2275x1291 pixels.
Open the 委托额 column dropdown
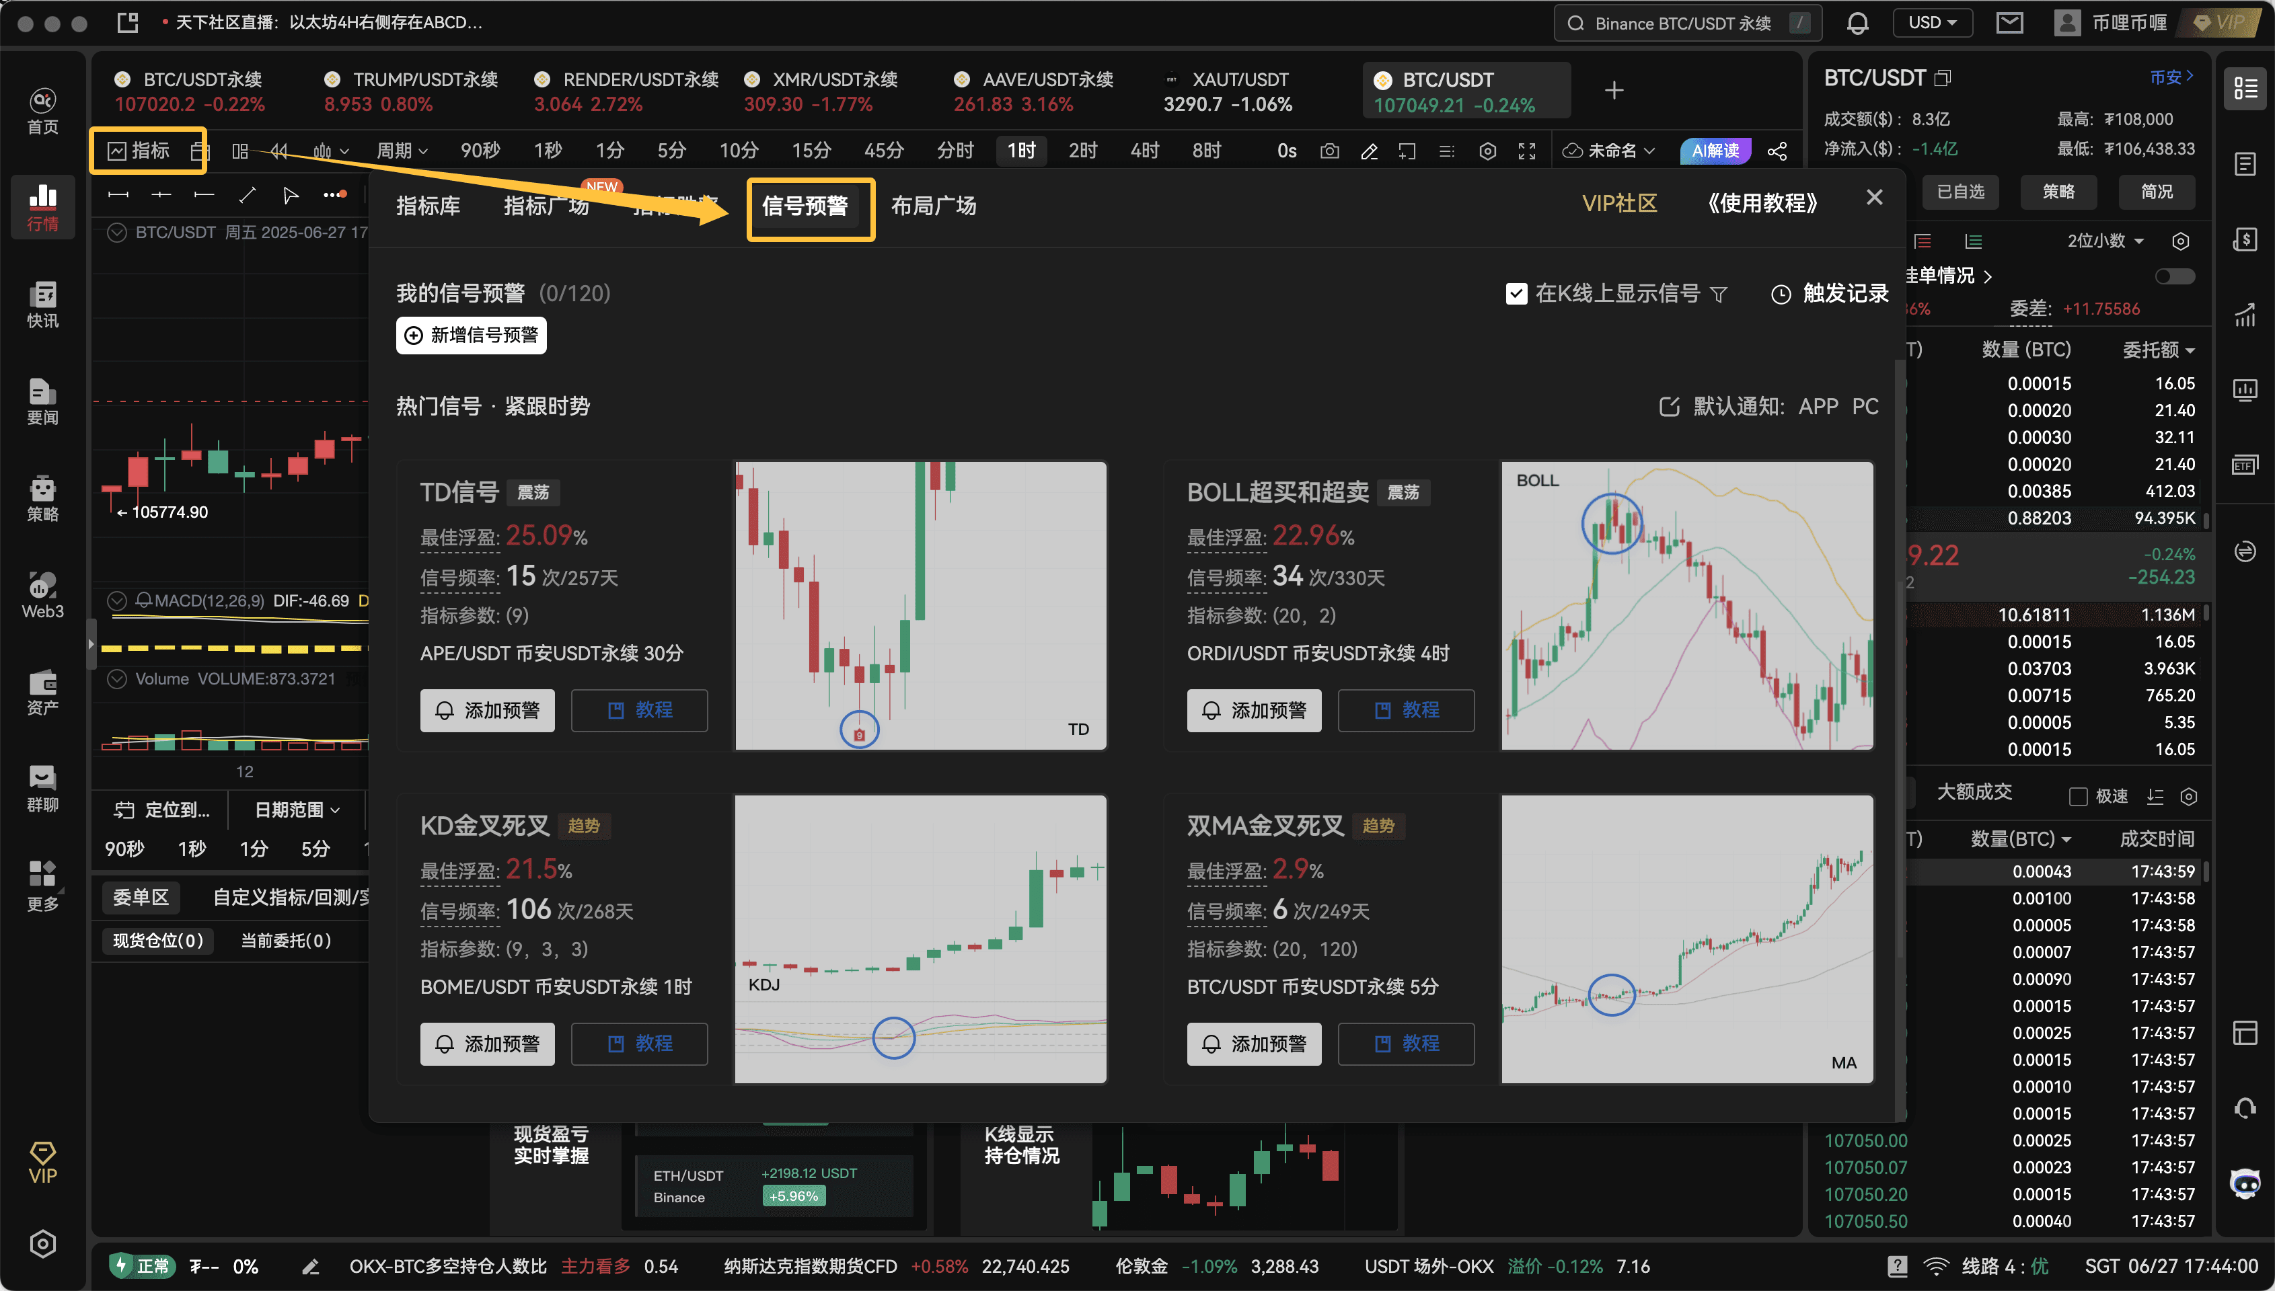[2158, 350]
